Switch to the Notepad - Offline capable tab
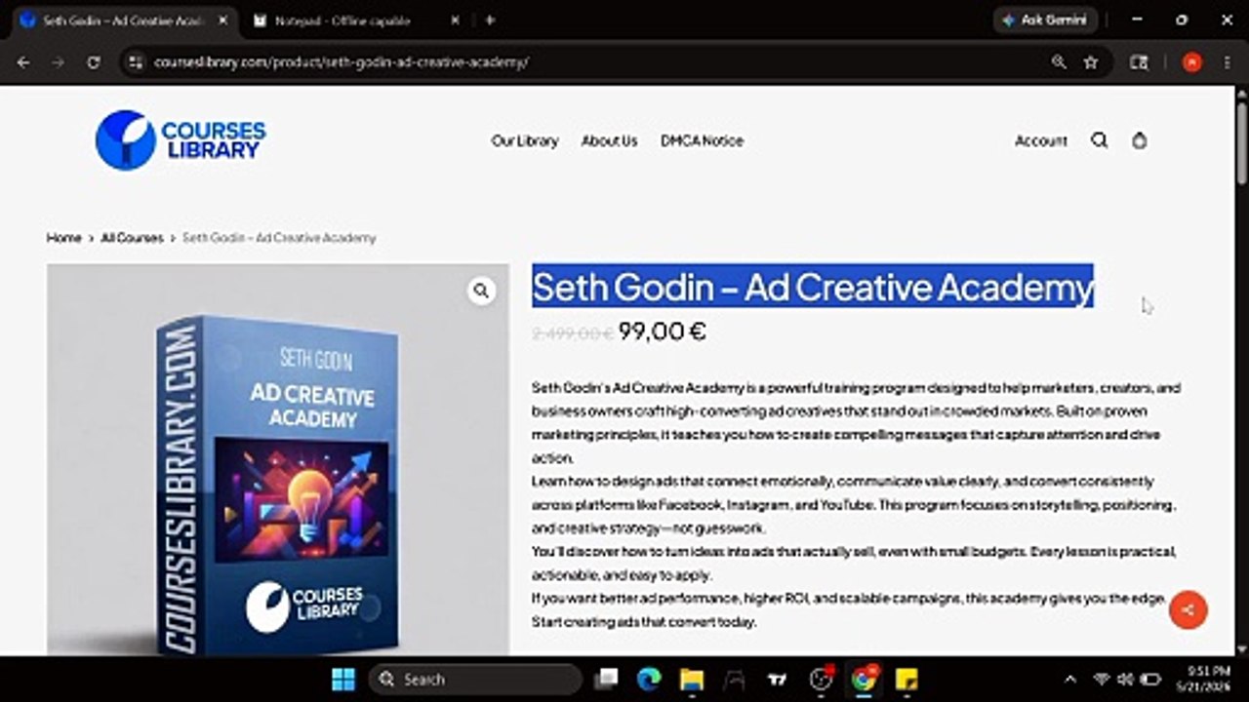1249x702 pixels. [x=342, y=19]
